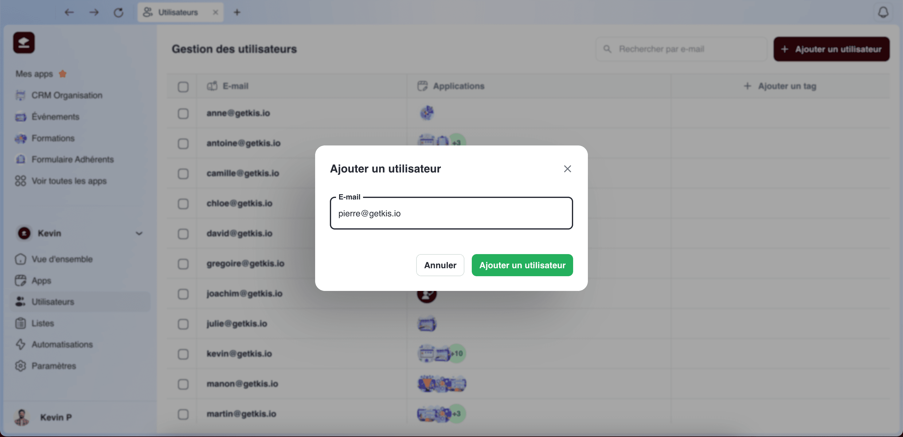This screenshot has height=437, width=903.
Task: Open Paramètres in sidebar
Action: (45, 366)
